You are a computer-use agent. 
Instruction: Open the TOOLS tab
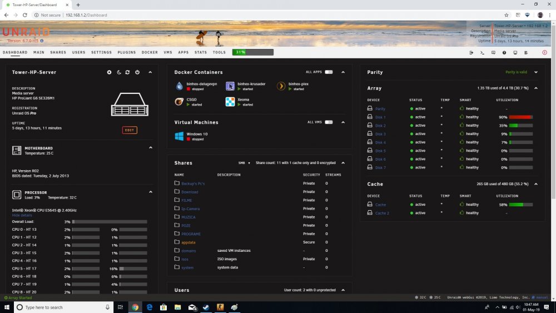point(219,52)
